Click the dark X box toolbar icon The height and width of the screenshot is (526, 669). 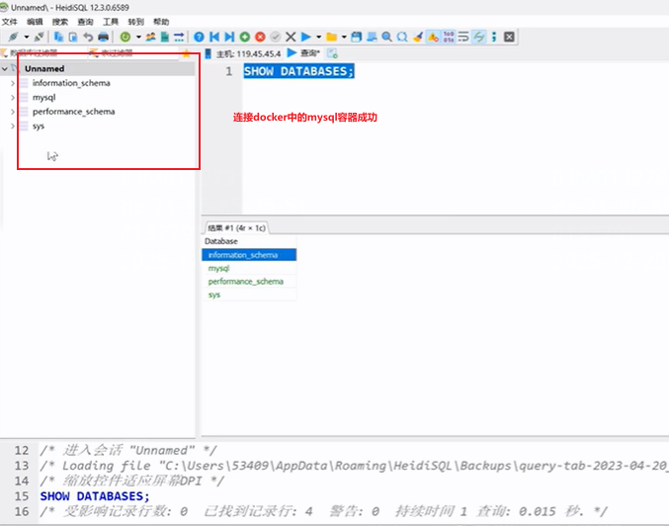(509, 38)
